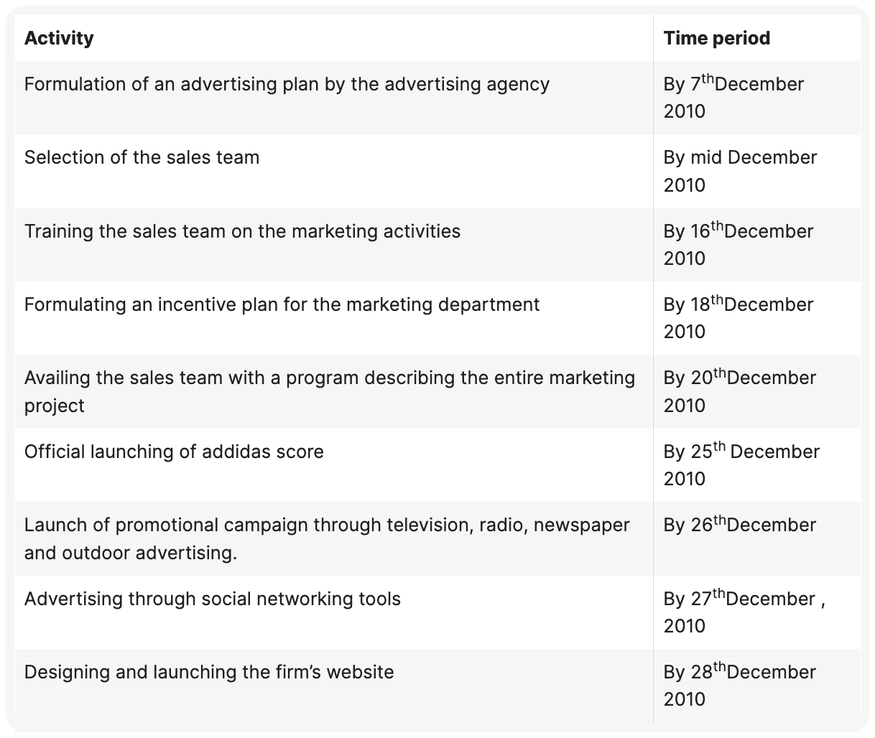
Task: Select the social networking tools advertising cell
Action: click(213, 599)
